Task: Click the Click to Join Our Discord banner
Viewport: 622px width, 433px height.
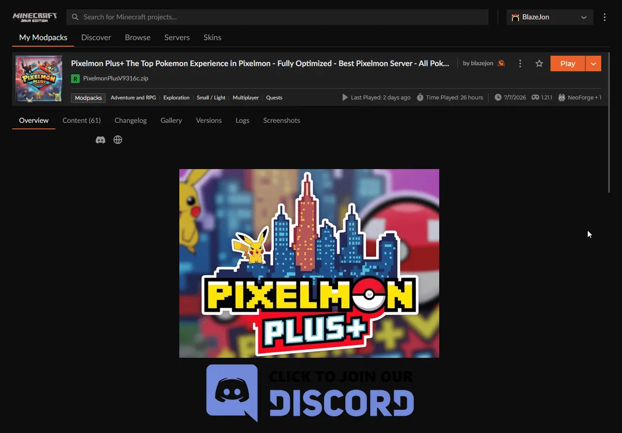Action: pos(310,393)
